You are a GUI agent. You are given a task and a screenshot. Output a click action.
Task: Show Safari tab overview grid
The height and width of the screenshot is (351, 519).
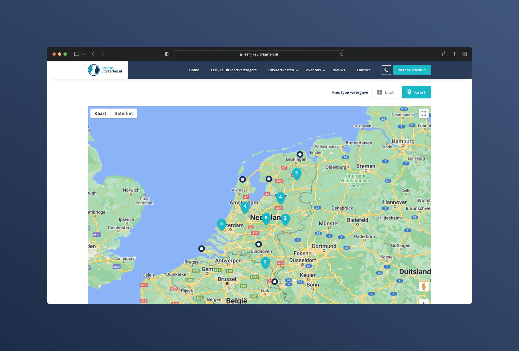pyautogui.click(x=465, y=54)
